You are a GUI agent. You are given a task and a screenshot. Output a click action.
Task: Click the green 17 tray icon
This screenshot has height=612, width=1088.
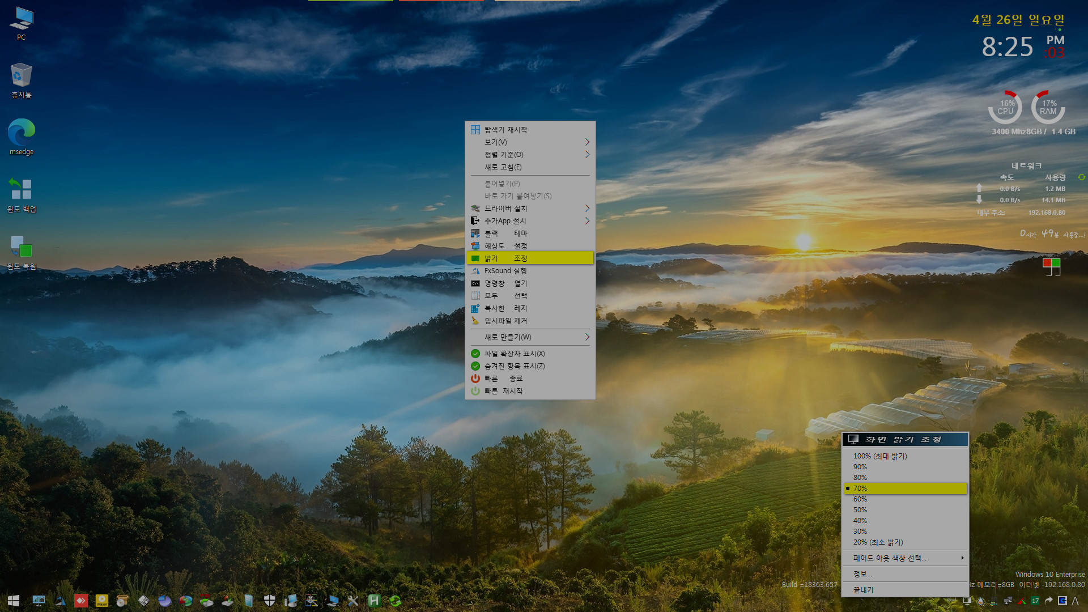1035,601
